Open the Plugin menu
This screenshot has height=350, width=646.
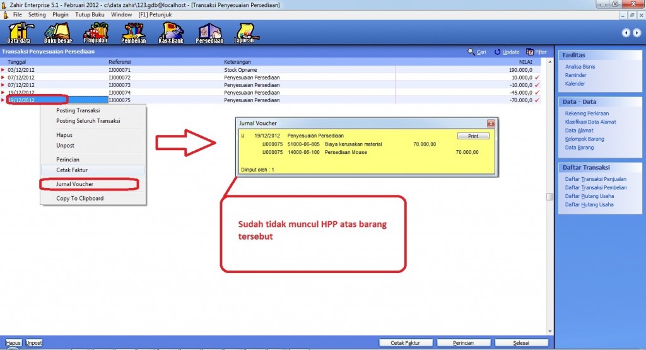pyautogui.click(x=61, y=14)
